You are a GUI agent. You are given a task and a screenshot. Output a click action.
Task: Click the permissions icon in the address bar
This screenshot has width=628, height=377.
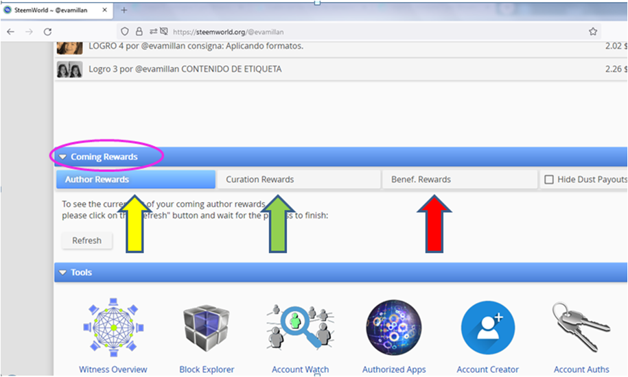click(153, 31)
